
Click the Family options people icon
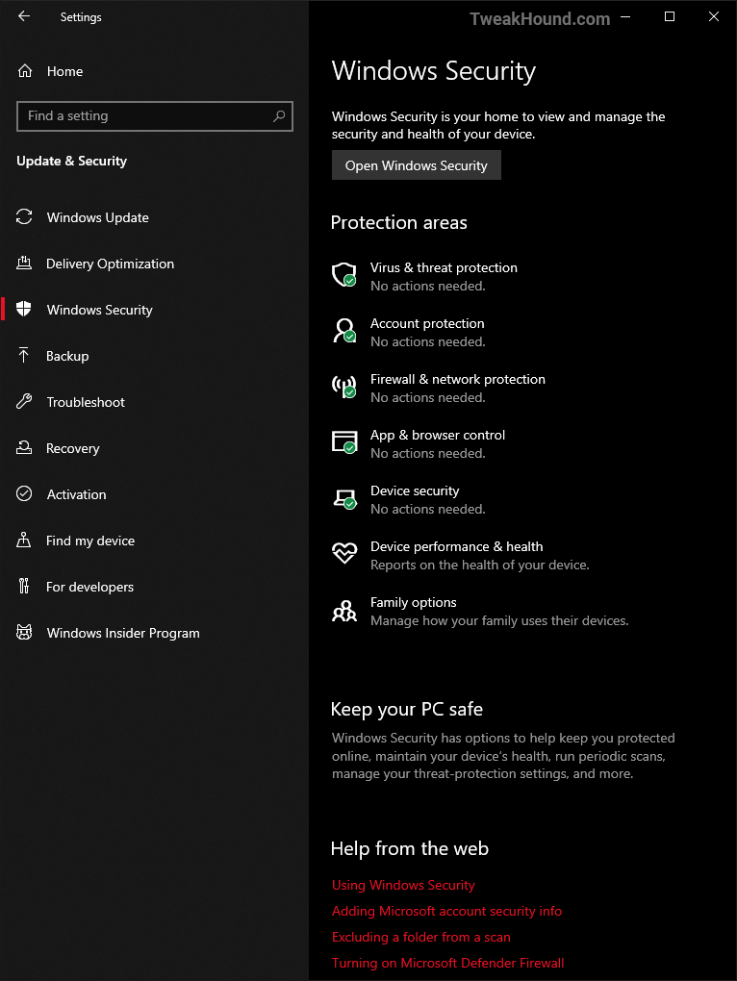(344, 610)
